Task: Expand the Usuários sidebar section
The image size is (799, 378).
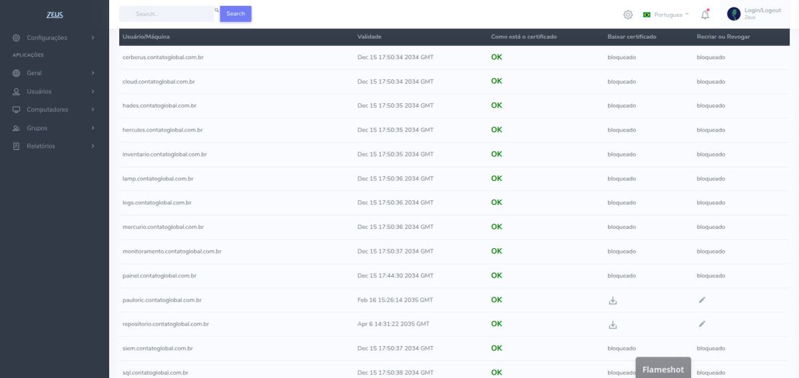Action: [x=53, y=91]
